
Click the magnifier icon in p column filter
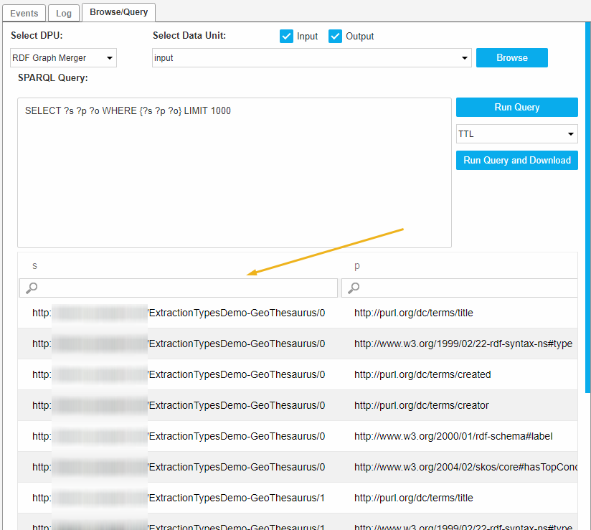353,288
